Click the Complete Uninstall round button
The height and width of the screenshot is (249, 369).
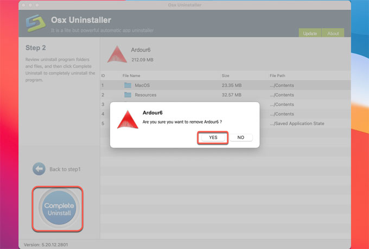59,209
